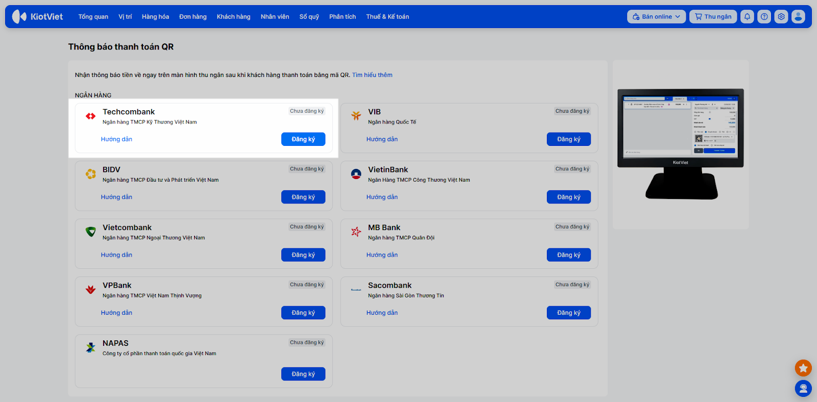Click the KiotViet POS device image
This screenshot has width=817, height=402.
pos(680,144)
